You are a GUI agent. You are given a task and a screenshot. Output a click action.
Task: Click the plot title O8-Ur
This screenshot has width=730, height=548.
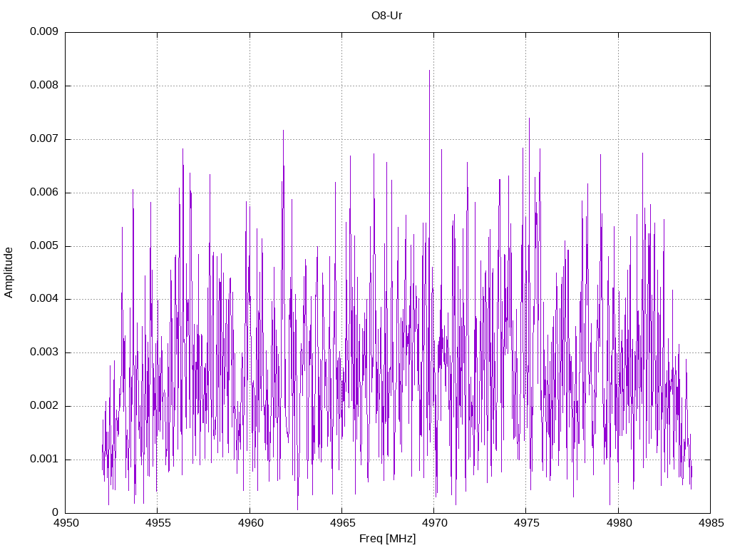[386, 16]
